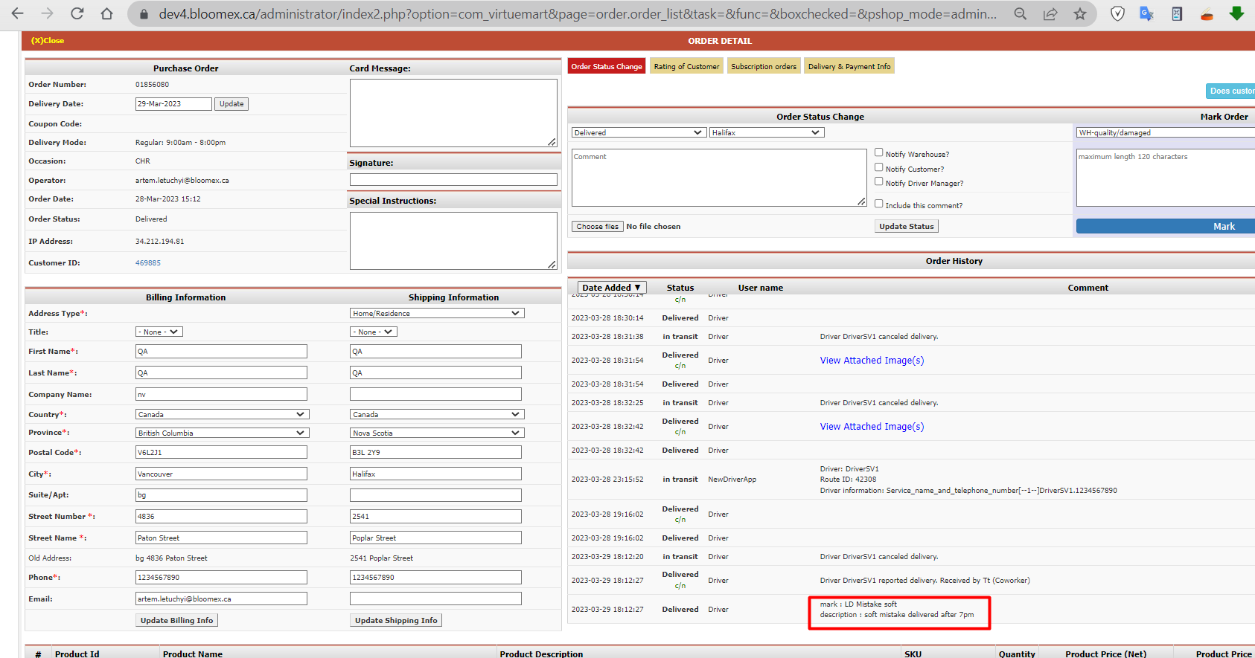Viewport: 1255px width, 658px height.
Task: Open the Delivered status dropdown
Action: [x=638, y=132]
